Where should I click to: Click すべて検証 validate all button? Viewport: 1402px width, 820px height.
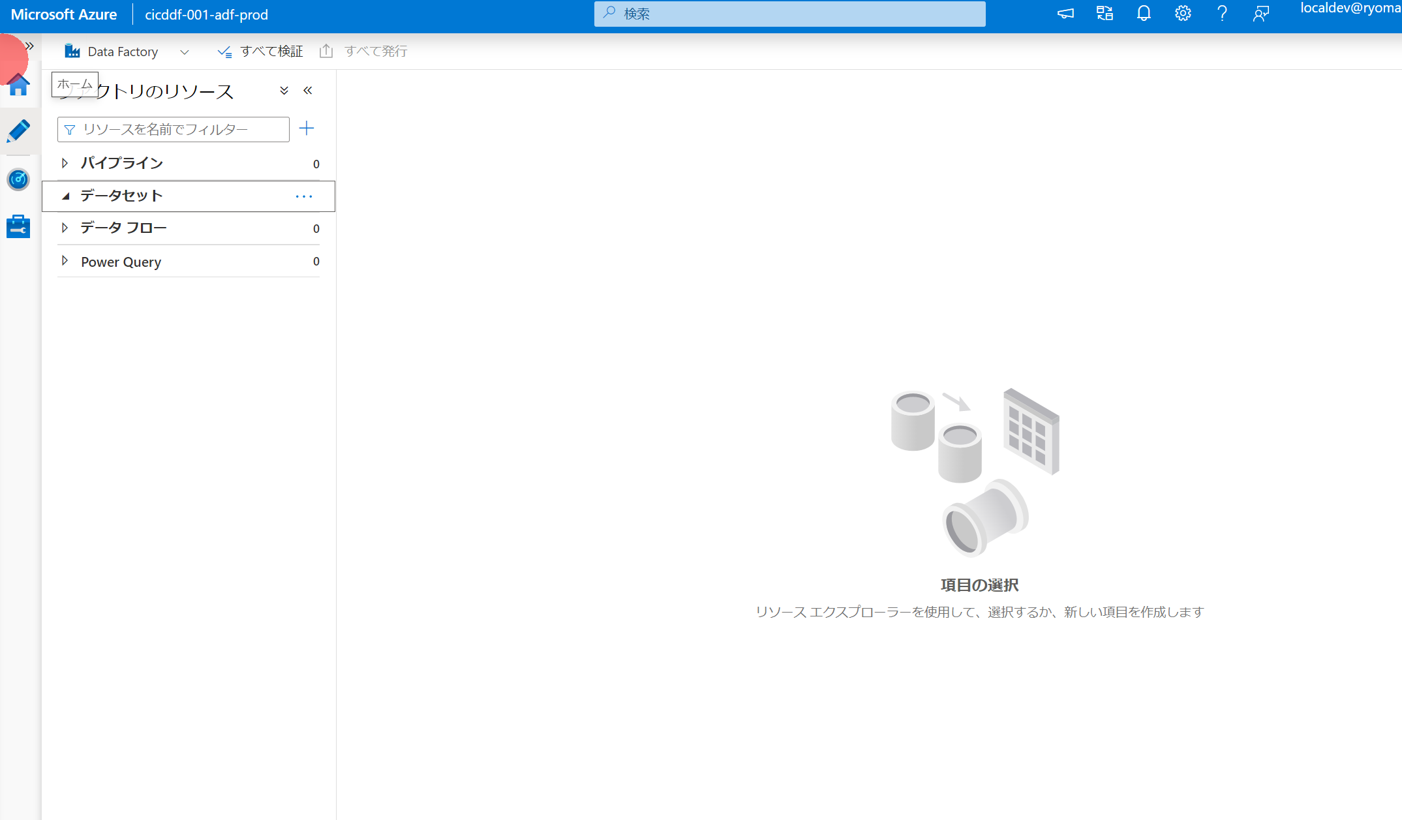[260, 52]
